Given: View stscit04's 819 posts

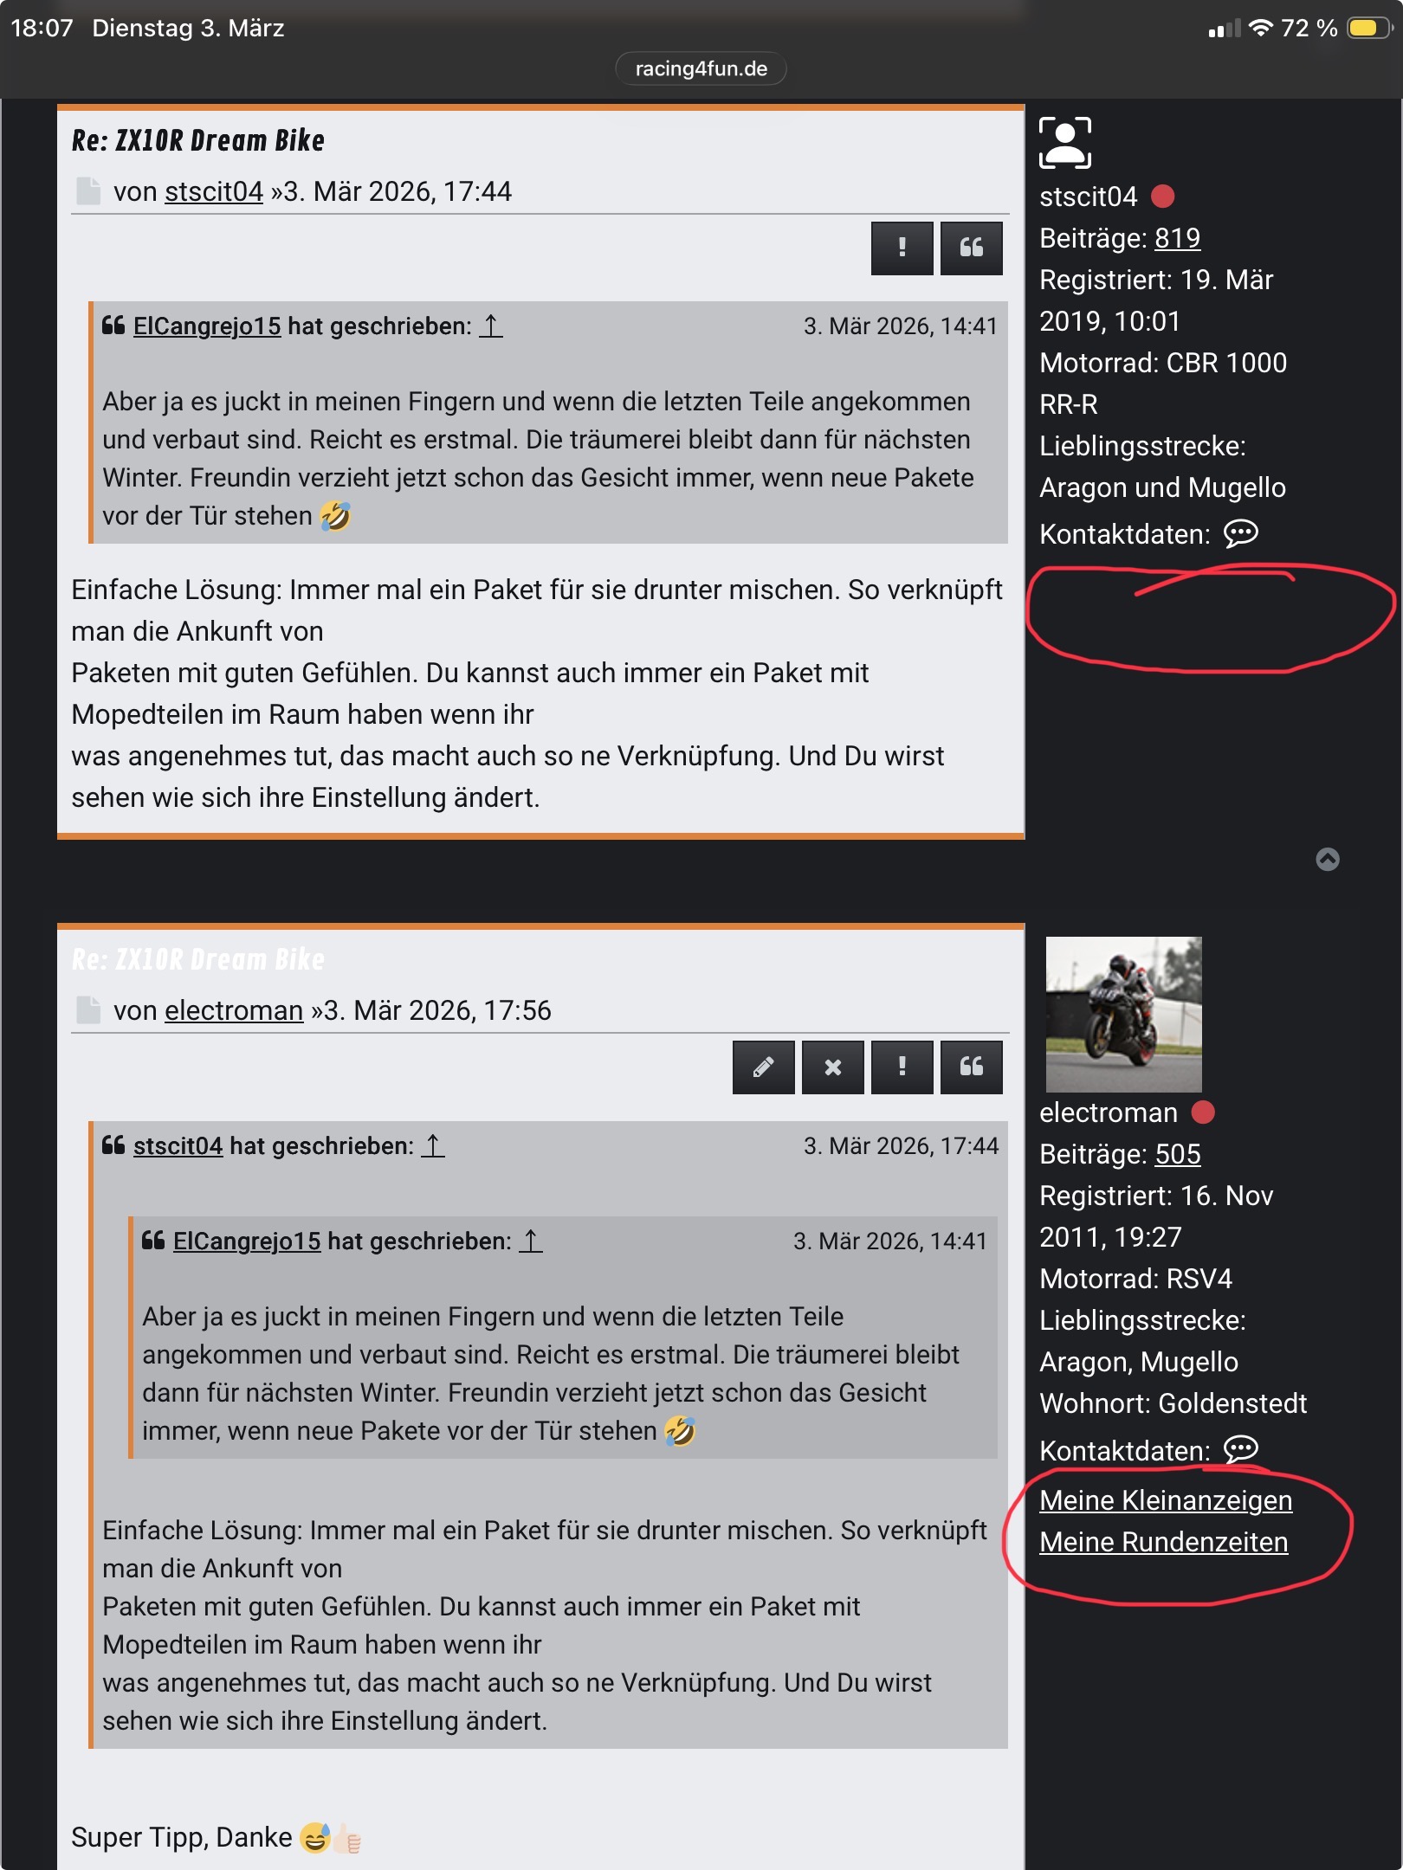Looking at the screenshot, I should pos(1177,238).
